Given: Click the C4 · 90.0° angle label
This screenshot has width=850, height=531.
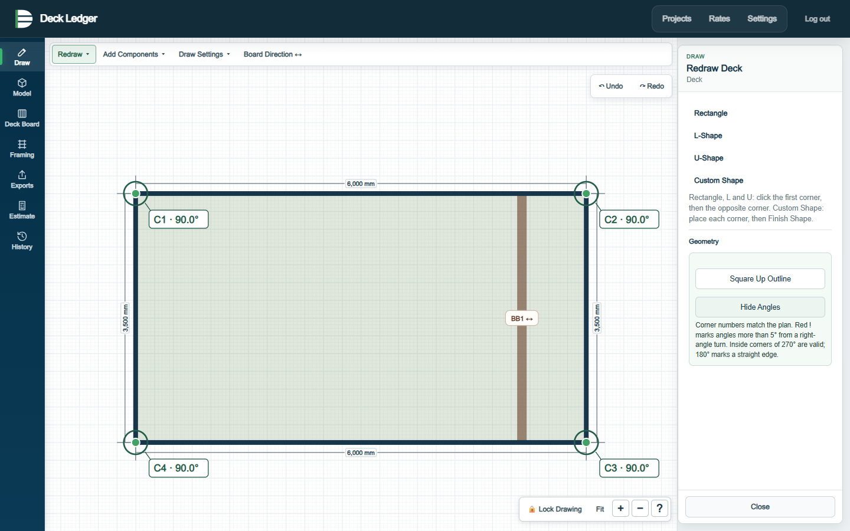Looking at the screenshot, I should point(178,468).
